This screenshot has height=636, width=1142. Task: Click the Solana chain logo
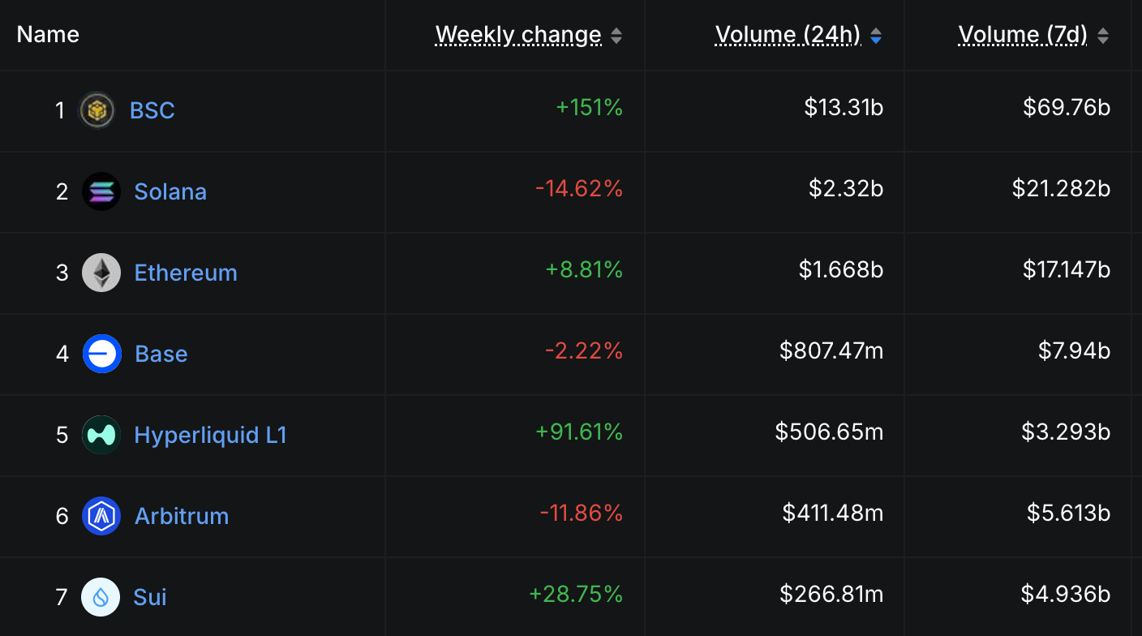pos(101,191)
